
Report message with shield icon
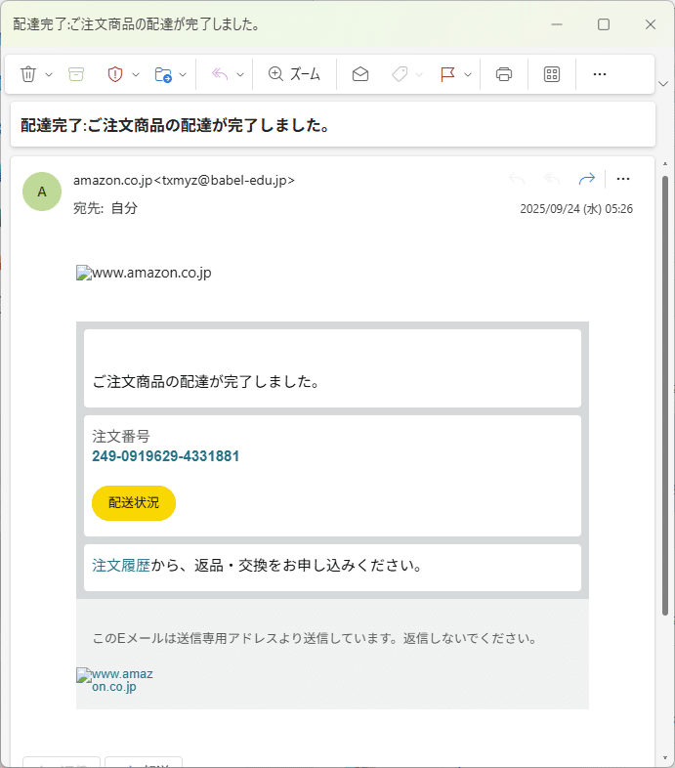point(115,74)
